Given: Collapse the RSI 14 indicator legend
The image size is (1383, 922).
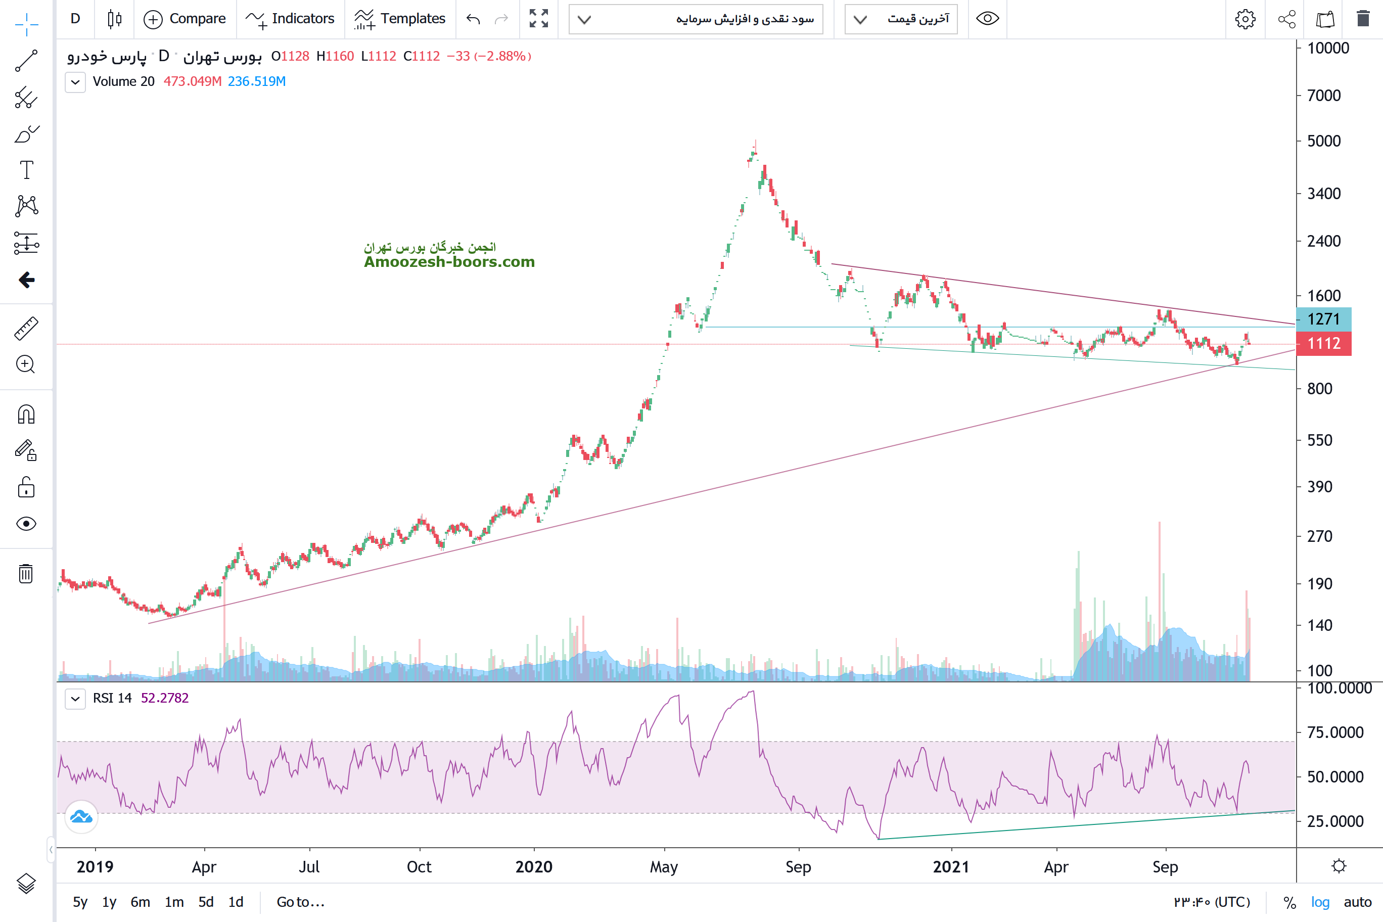Looking at the screenshot, I should coord(75,699).
